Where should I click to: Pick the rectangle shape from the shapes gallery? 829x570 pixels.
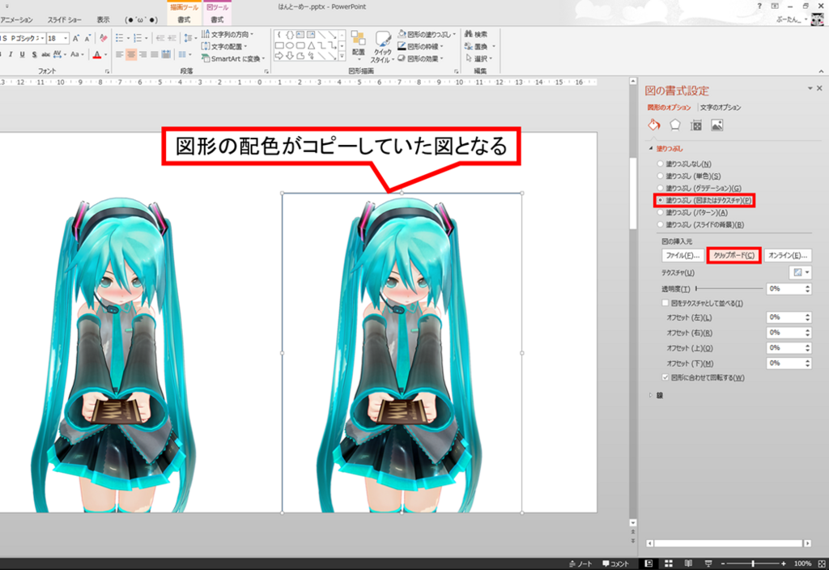pos(279,45)
